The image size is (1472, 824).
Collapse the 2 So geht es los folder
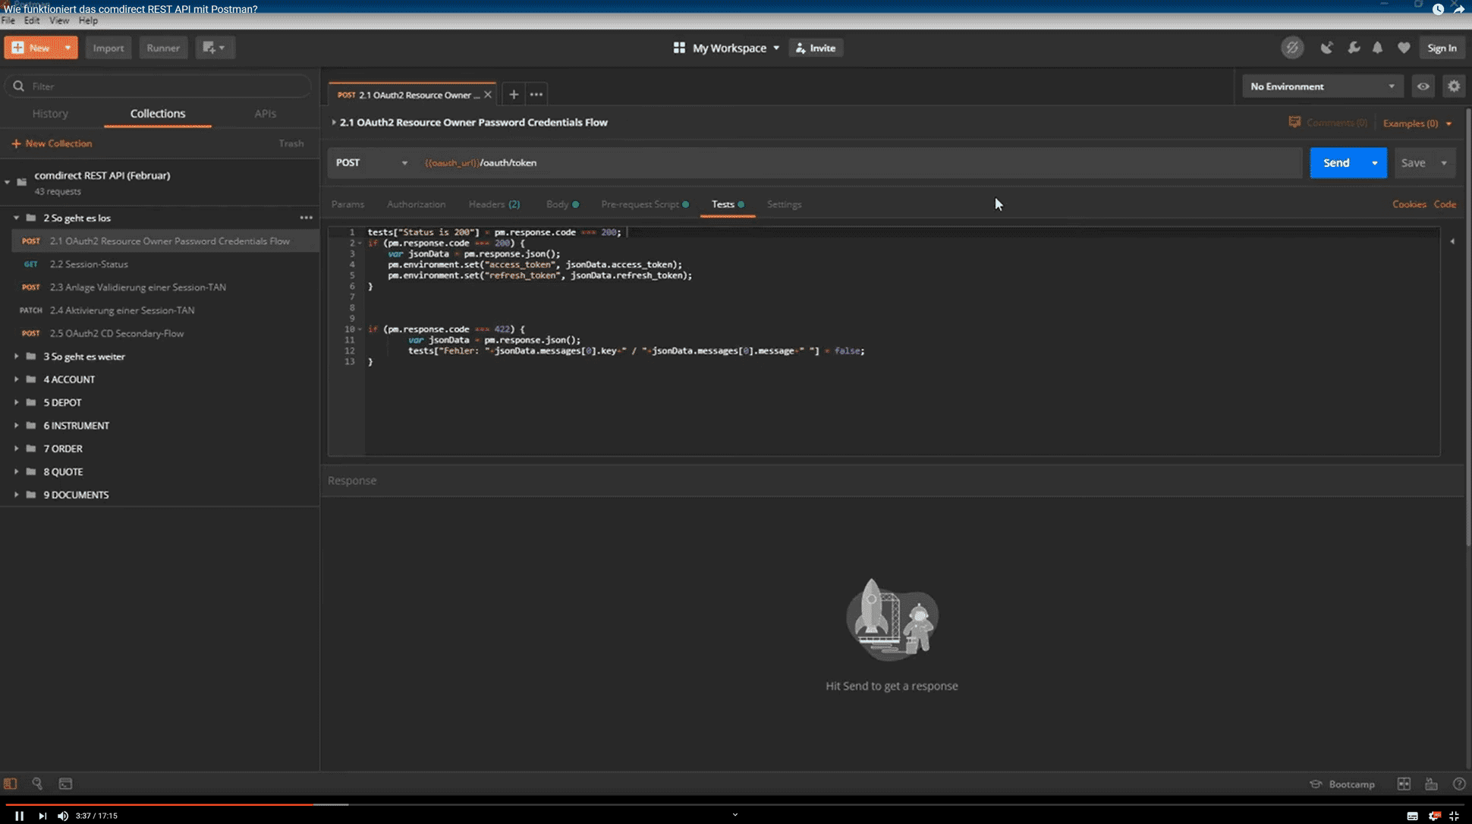click(x=16, y=218)
